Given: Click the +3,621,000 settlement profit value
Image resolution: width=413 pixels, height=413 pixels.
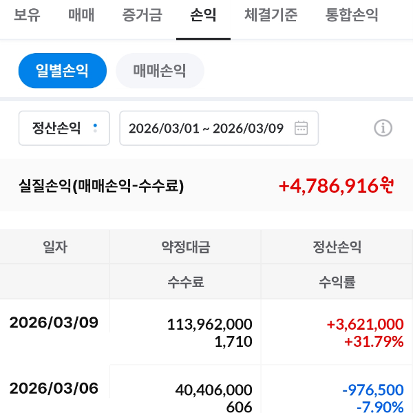Looking at the screenshot, I should 365,324.
